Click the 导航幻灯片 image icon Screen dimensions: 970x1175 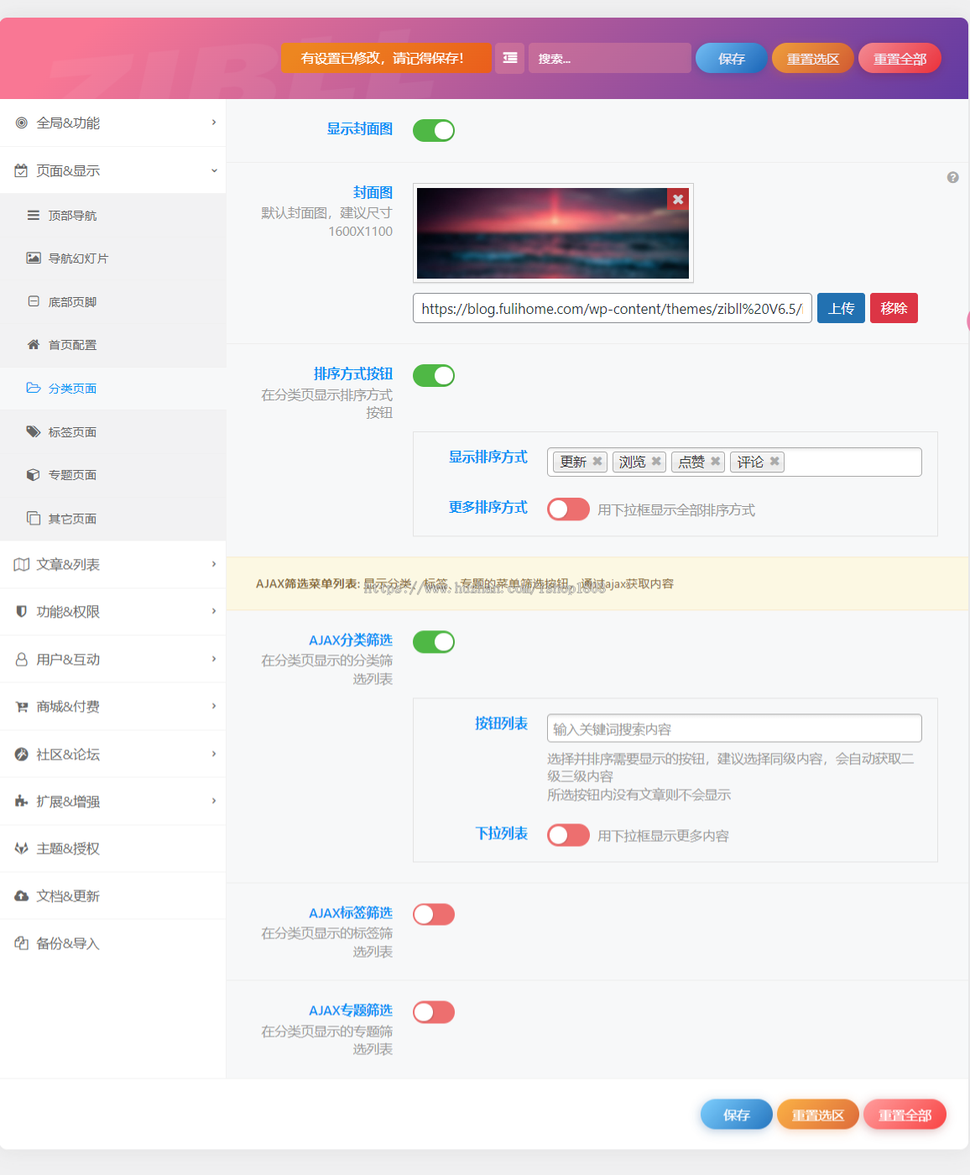pos(34,258)
